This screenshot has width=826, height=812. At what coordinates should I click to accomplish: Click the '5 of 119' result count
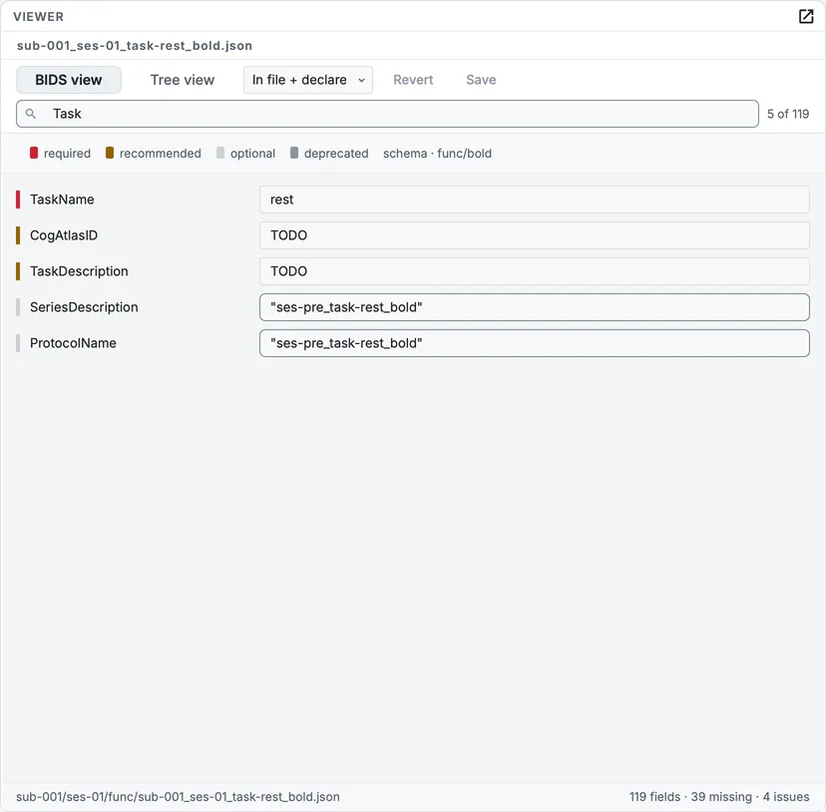pos(787,114)
